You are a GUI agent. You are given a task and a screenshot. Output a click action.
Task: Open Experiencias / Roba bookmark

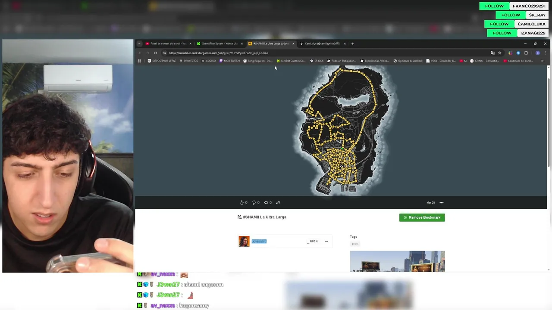(375, 61)
